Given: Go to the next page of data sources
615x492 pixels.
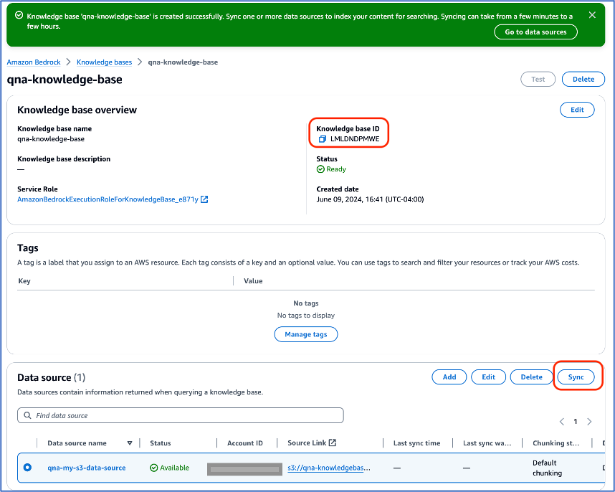Looking at the screenshot, I should [588, 422].
